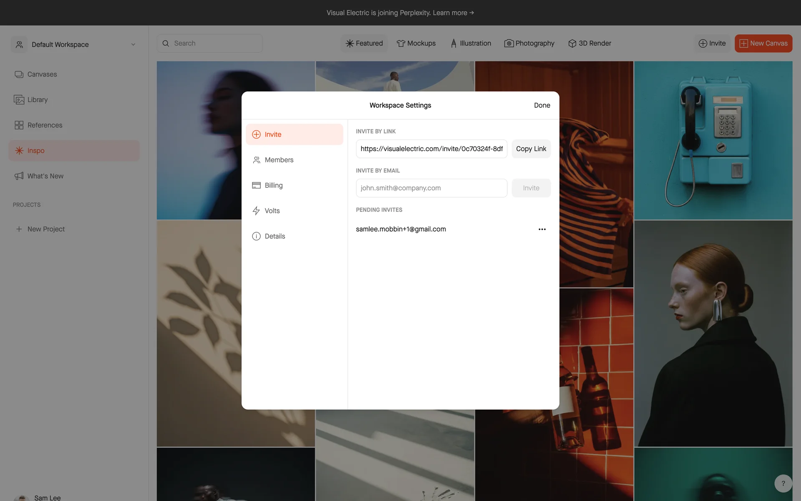Open the Volts settings tab

coord(272,211)
